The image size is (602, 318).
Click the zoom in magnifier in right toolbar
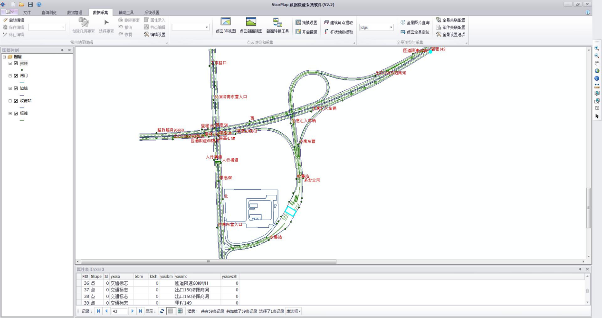pyautogui.click(x=597, y=48)
